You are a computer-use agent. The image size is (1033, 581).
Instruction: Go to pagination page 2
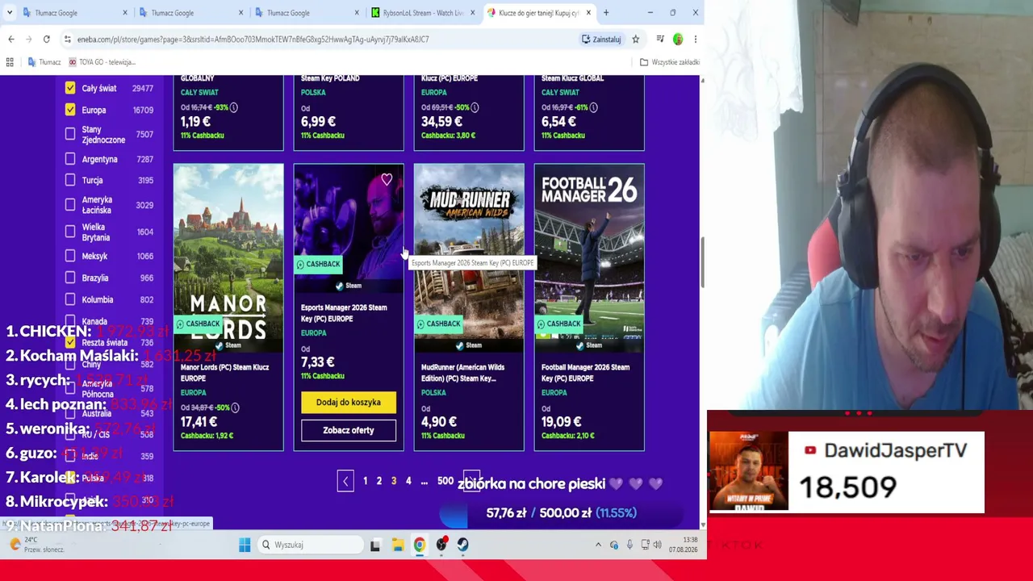pos(379,481)
